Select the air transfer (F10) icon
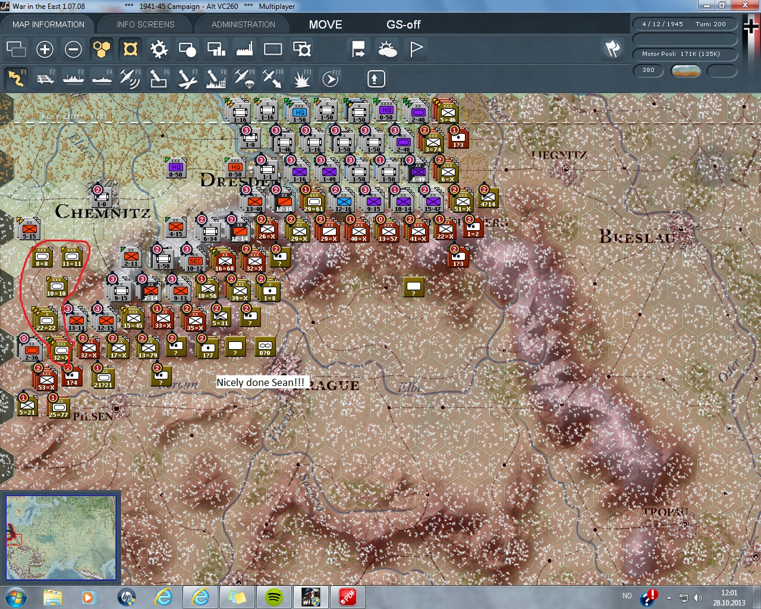761x609 pixels. pyautogui.click(x=273, y=79)
